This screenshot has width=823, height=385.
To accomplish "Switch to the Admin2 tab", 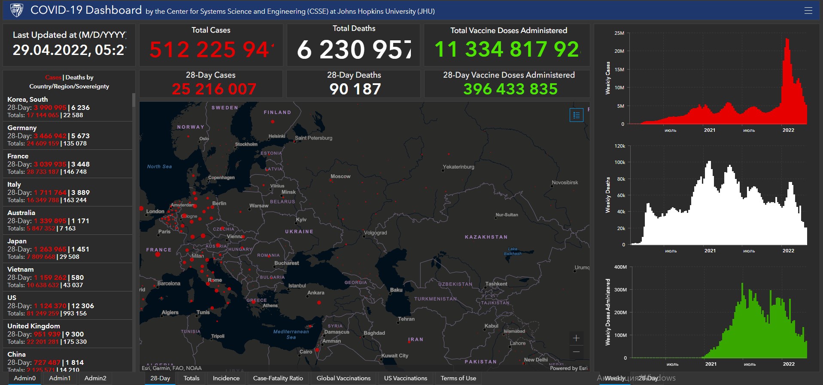I will point(95,378).
